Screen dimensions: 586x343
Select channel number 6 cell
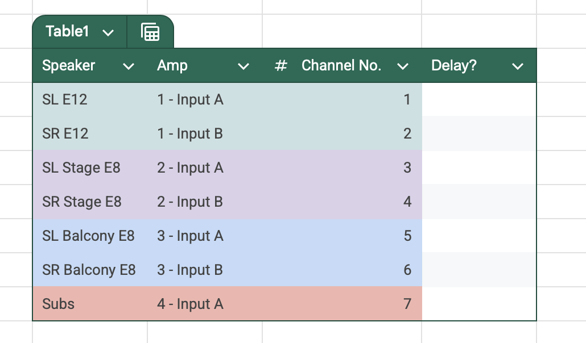coord(342,270)
